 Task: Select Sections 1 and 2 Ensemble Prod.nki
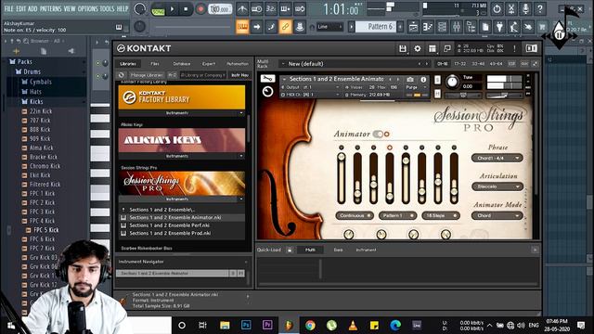click(x=170, y=233)
